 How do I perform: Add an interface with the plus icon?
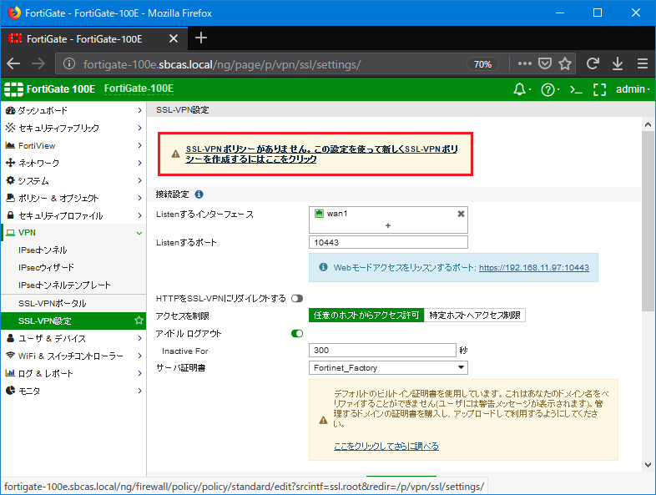[x=388, y=225]
